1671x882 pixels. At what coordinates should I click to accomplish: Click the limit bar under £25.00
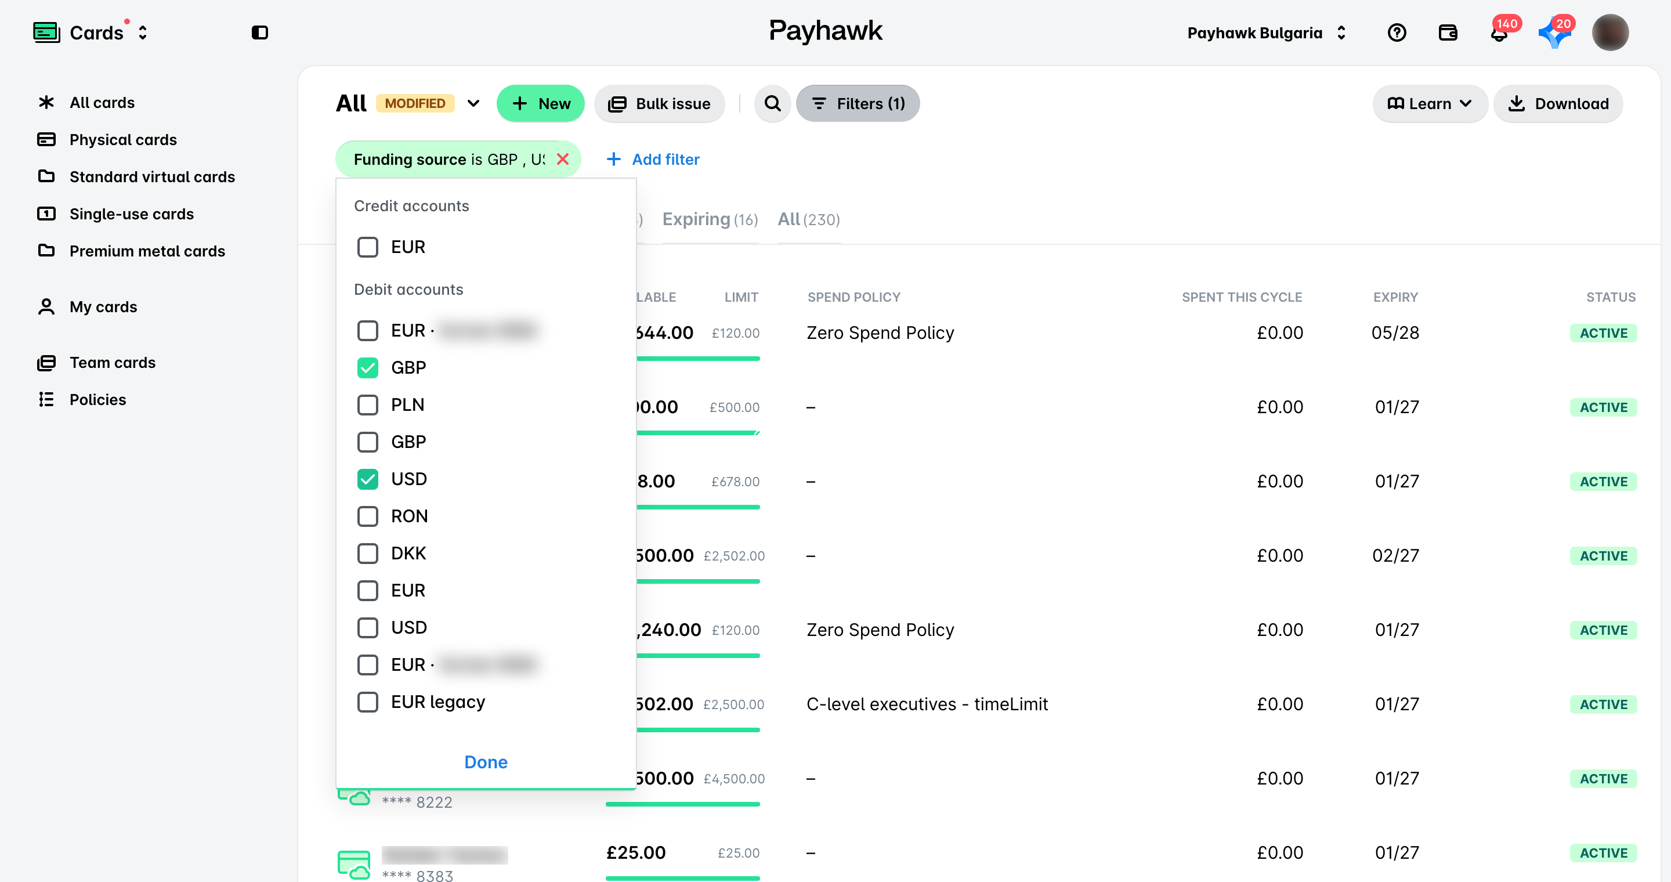click(x=682, y=878)
